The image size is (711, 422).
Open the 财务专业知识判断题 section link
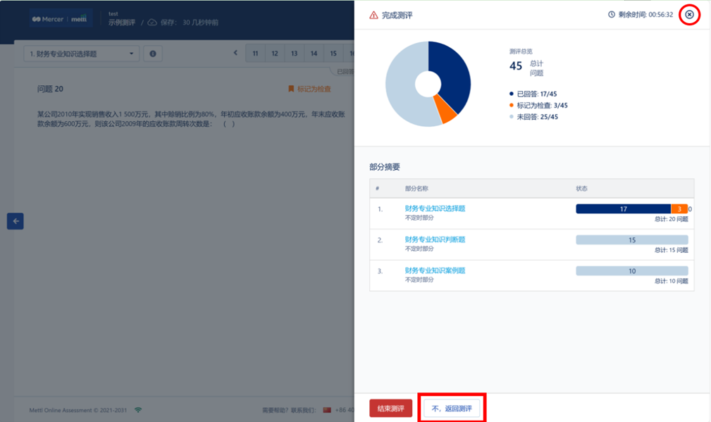click(435, 240)
